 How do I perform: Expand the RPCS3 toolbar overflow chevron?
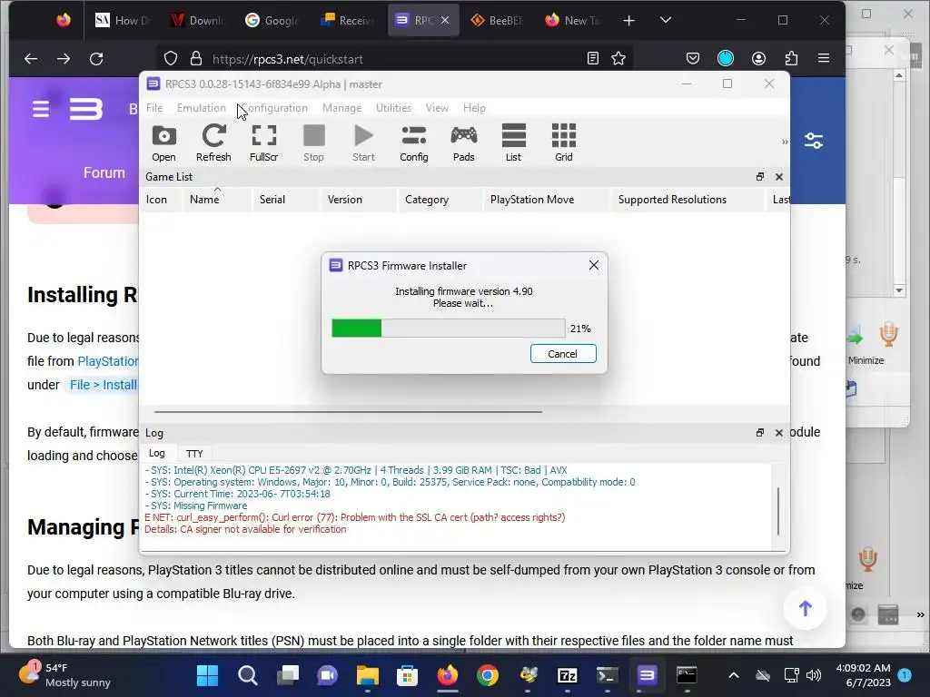pyautogui.click(x=785, y=142)
